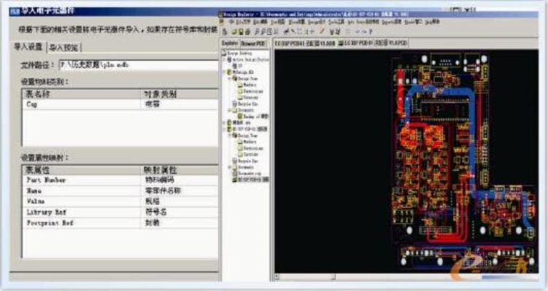
Task: Select the first PCB document tab
Action: (x=305, y=44)
